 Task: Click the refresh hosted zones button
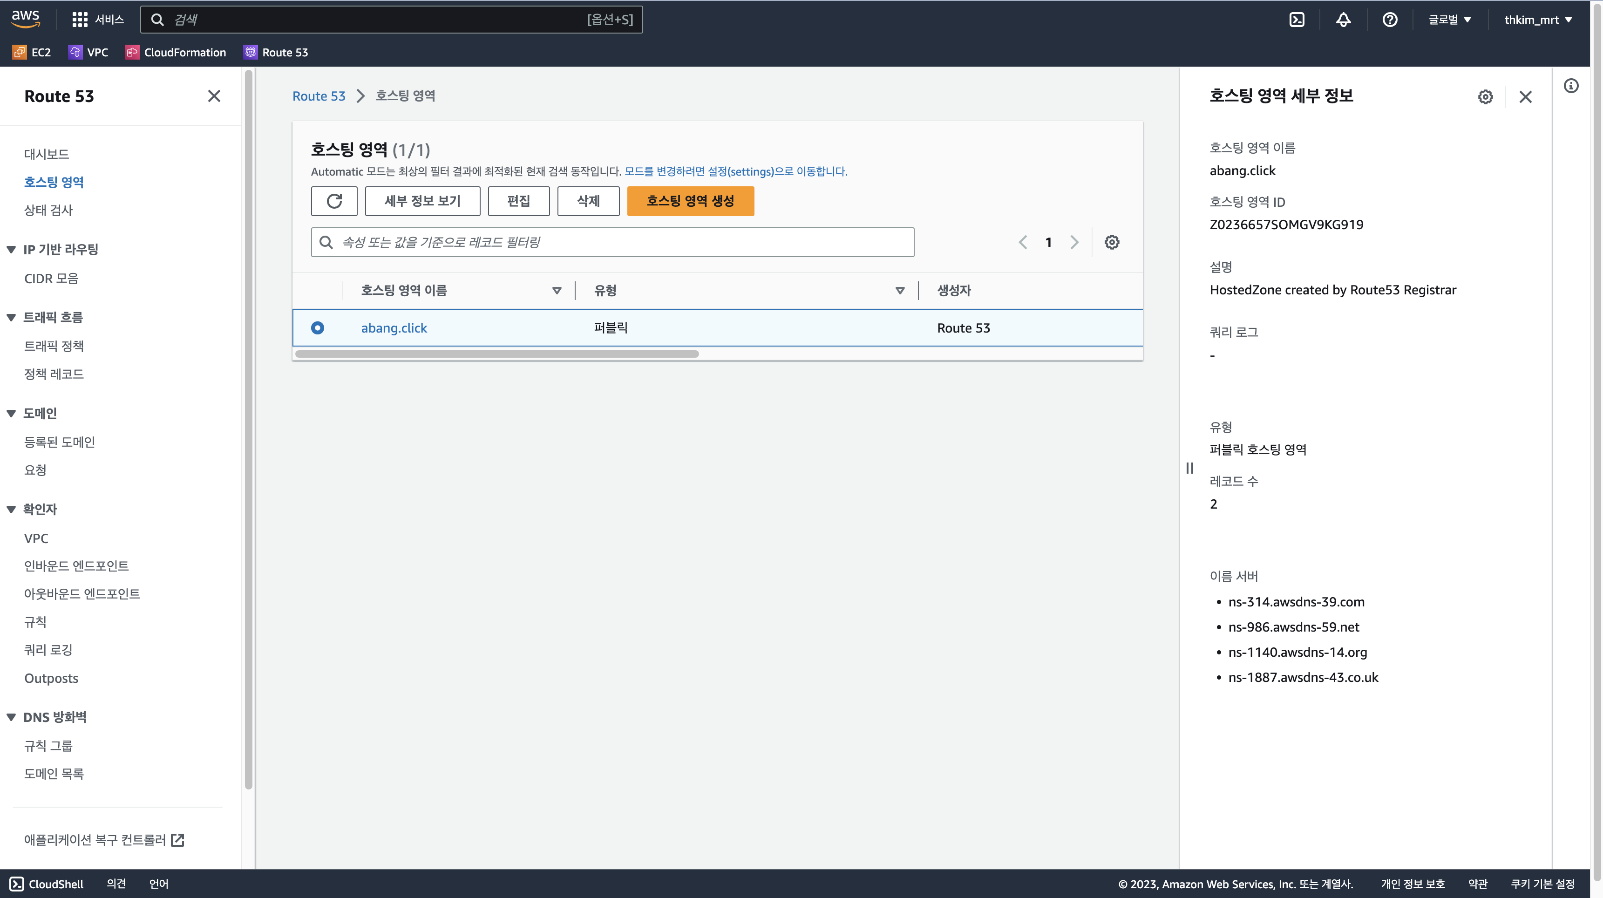[334, 201]
